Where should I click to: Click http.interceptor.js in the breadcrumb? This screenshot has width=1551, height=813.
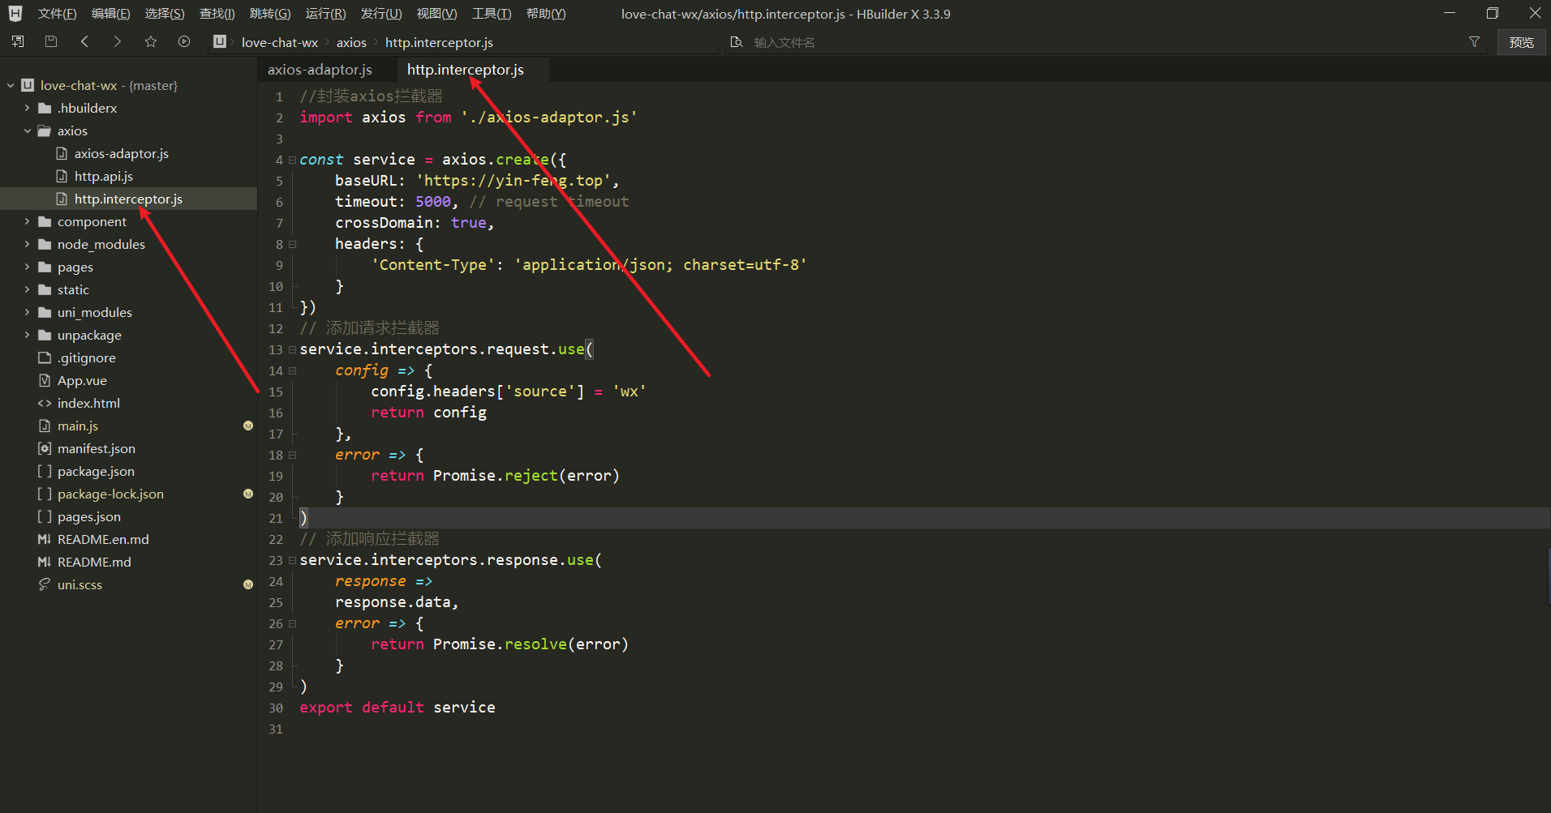pyautogui.click(x=439, y=42)
